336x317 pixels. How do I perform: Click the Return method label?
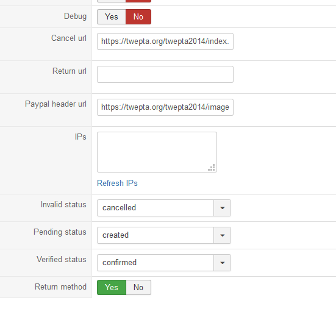pyautogui.click(x=60, y=287)
